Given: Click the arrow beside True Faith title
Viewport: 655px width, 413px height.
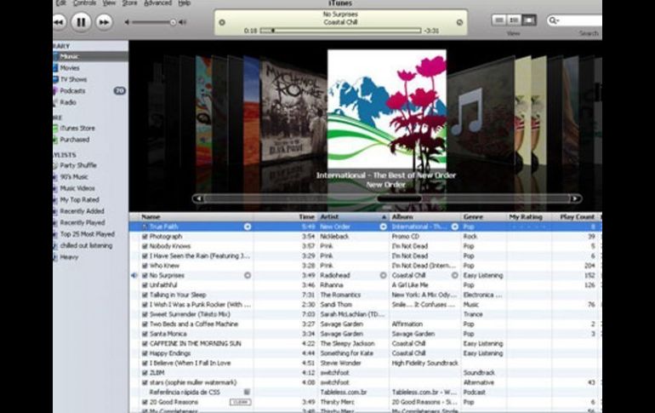Looking at the screenshot, I should click(248, 227).
